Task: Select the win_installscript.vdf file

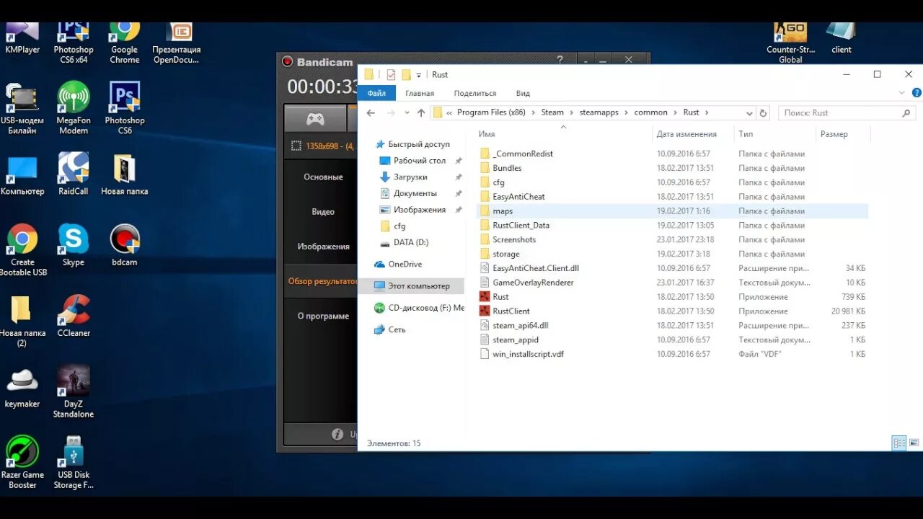Action: coord(528,354)
